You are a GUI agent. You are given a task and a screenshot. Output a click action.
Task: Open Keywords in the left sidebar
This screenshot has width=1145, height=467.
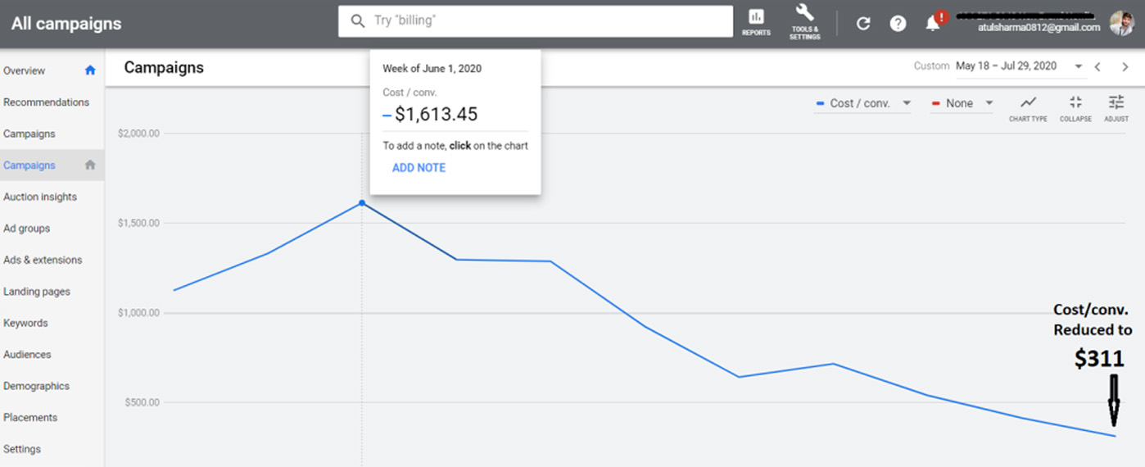click(25, 323)
